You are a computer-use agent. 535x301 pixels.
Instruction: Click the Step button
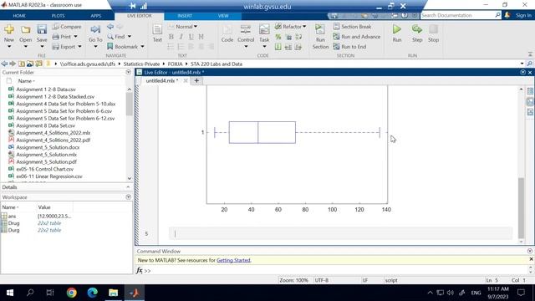[x=417, y=30]
